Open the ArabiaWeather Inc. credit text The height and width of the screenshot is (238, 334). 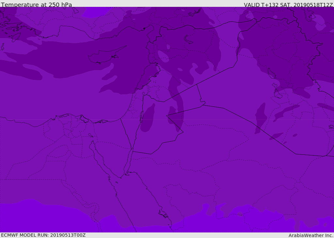point(311,235)
